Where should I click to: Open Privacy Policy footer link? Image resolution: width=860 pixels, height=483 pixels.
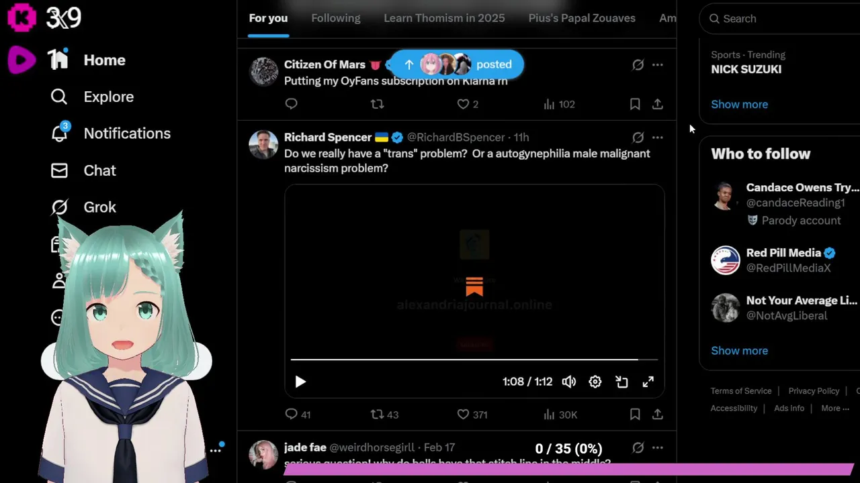click(814, 391)
